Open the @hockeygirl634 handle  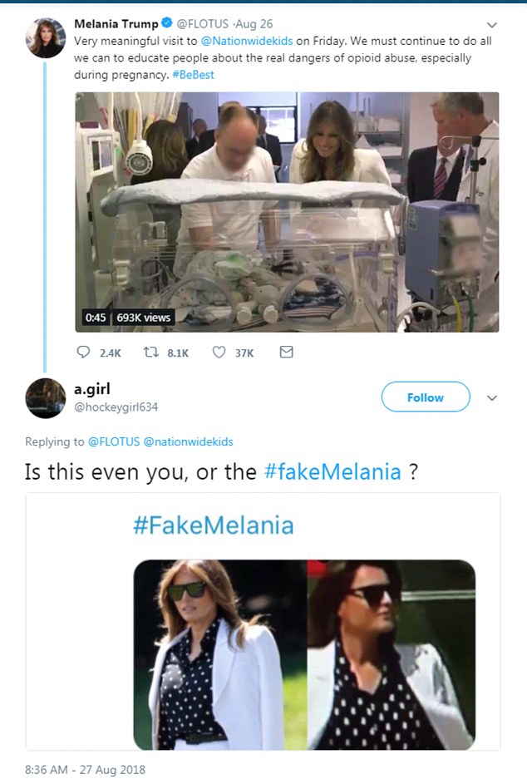coord(116,407)
